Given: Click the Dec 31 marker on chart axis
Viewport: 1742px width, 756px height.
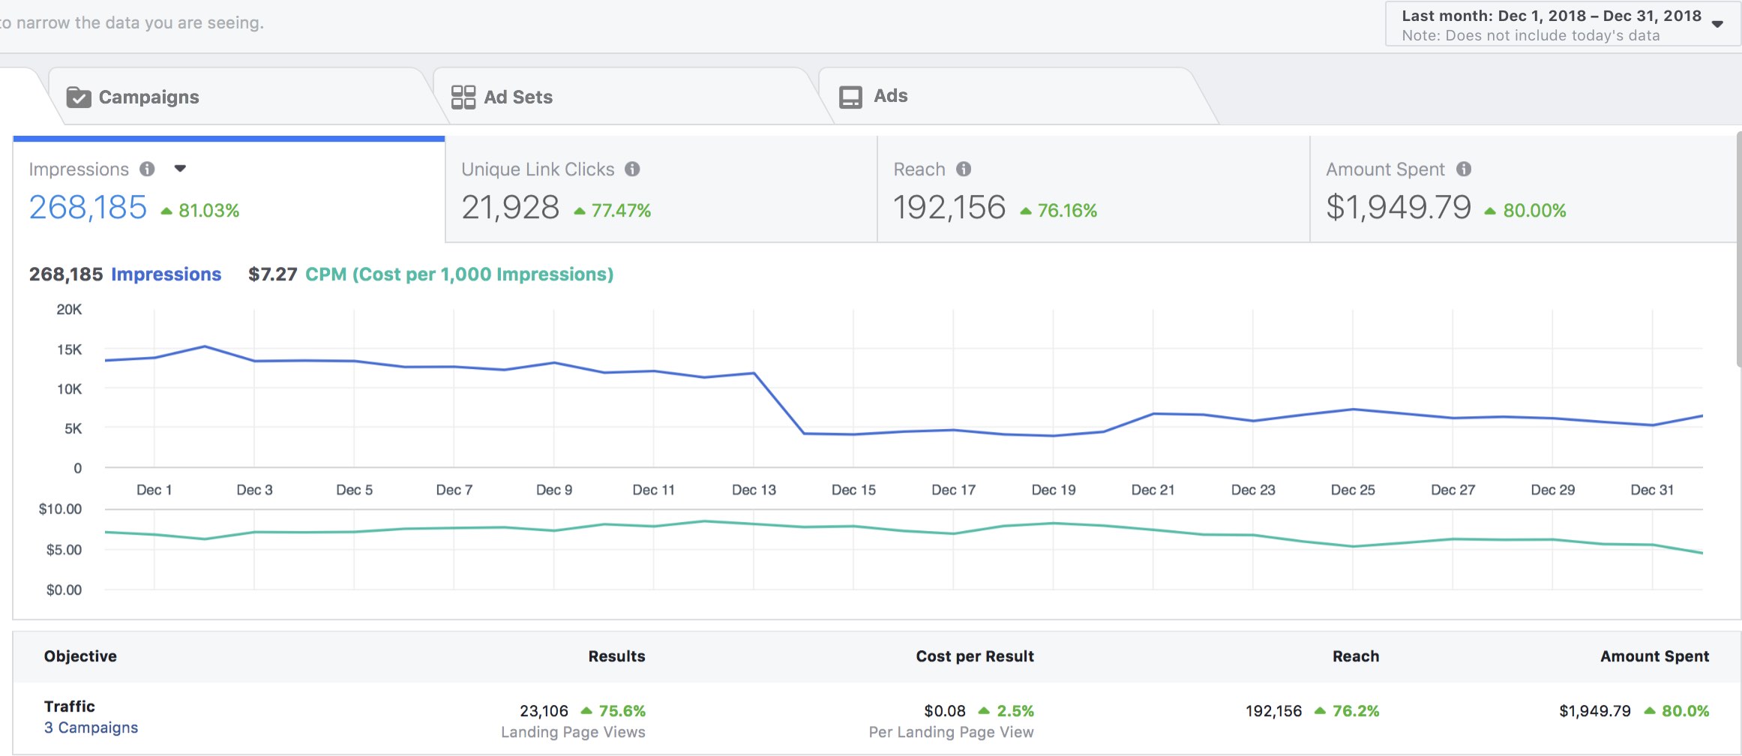Looking at the screenshot, I should (x=1652, y=490).
